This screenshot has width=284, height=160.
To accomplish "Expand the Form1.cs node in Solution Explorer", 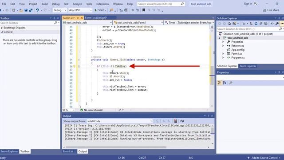I will 223,54.
